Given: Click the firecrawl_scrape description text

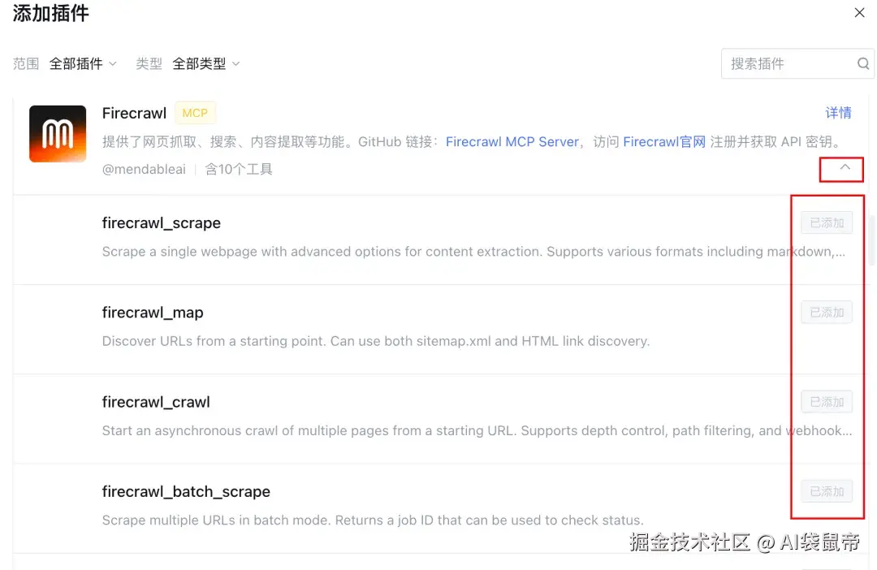Looking at the screenshot, I should [473, 252].
